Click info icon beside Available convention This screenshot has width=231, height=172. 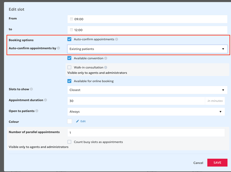pyautogui.click(x=106, y=58)
